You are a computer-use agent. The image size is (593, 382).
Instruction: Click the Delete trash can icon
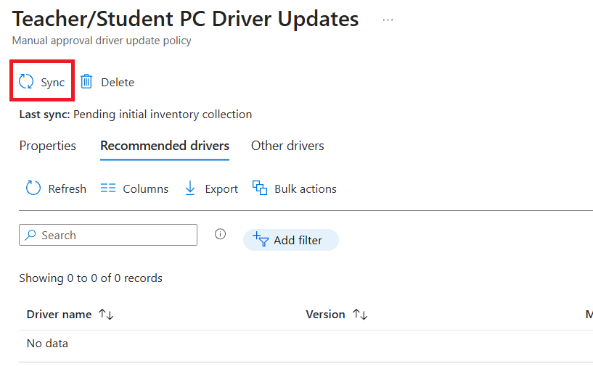click(x=86, y=82)
